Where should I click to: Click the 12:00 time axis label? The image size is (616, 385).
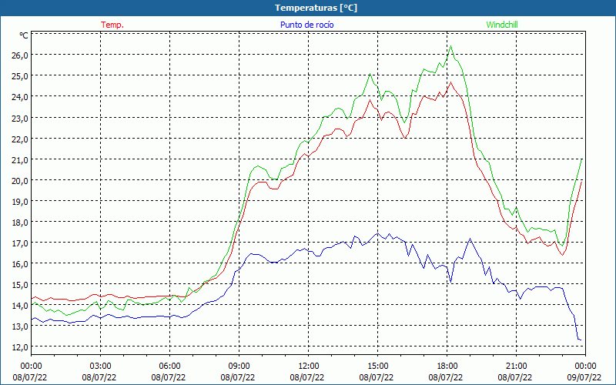(309, 366)
